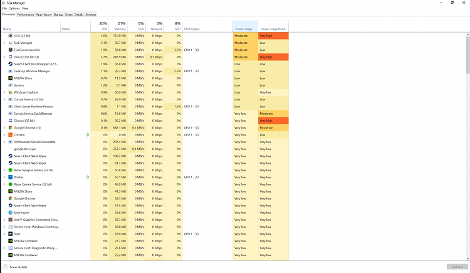Click the suspended leaf icon beside Photos
The width and height of the screenshot is (470, 273).
(88, 177)
